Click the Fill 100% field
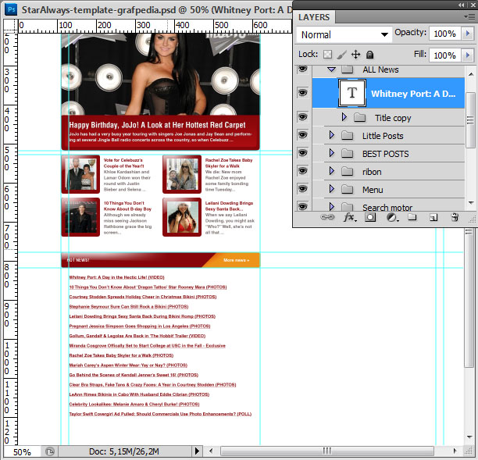The image size is (478, 460). (x=445, y=55)
